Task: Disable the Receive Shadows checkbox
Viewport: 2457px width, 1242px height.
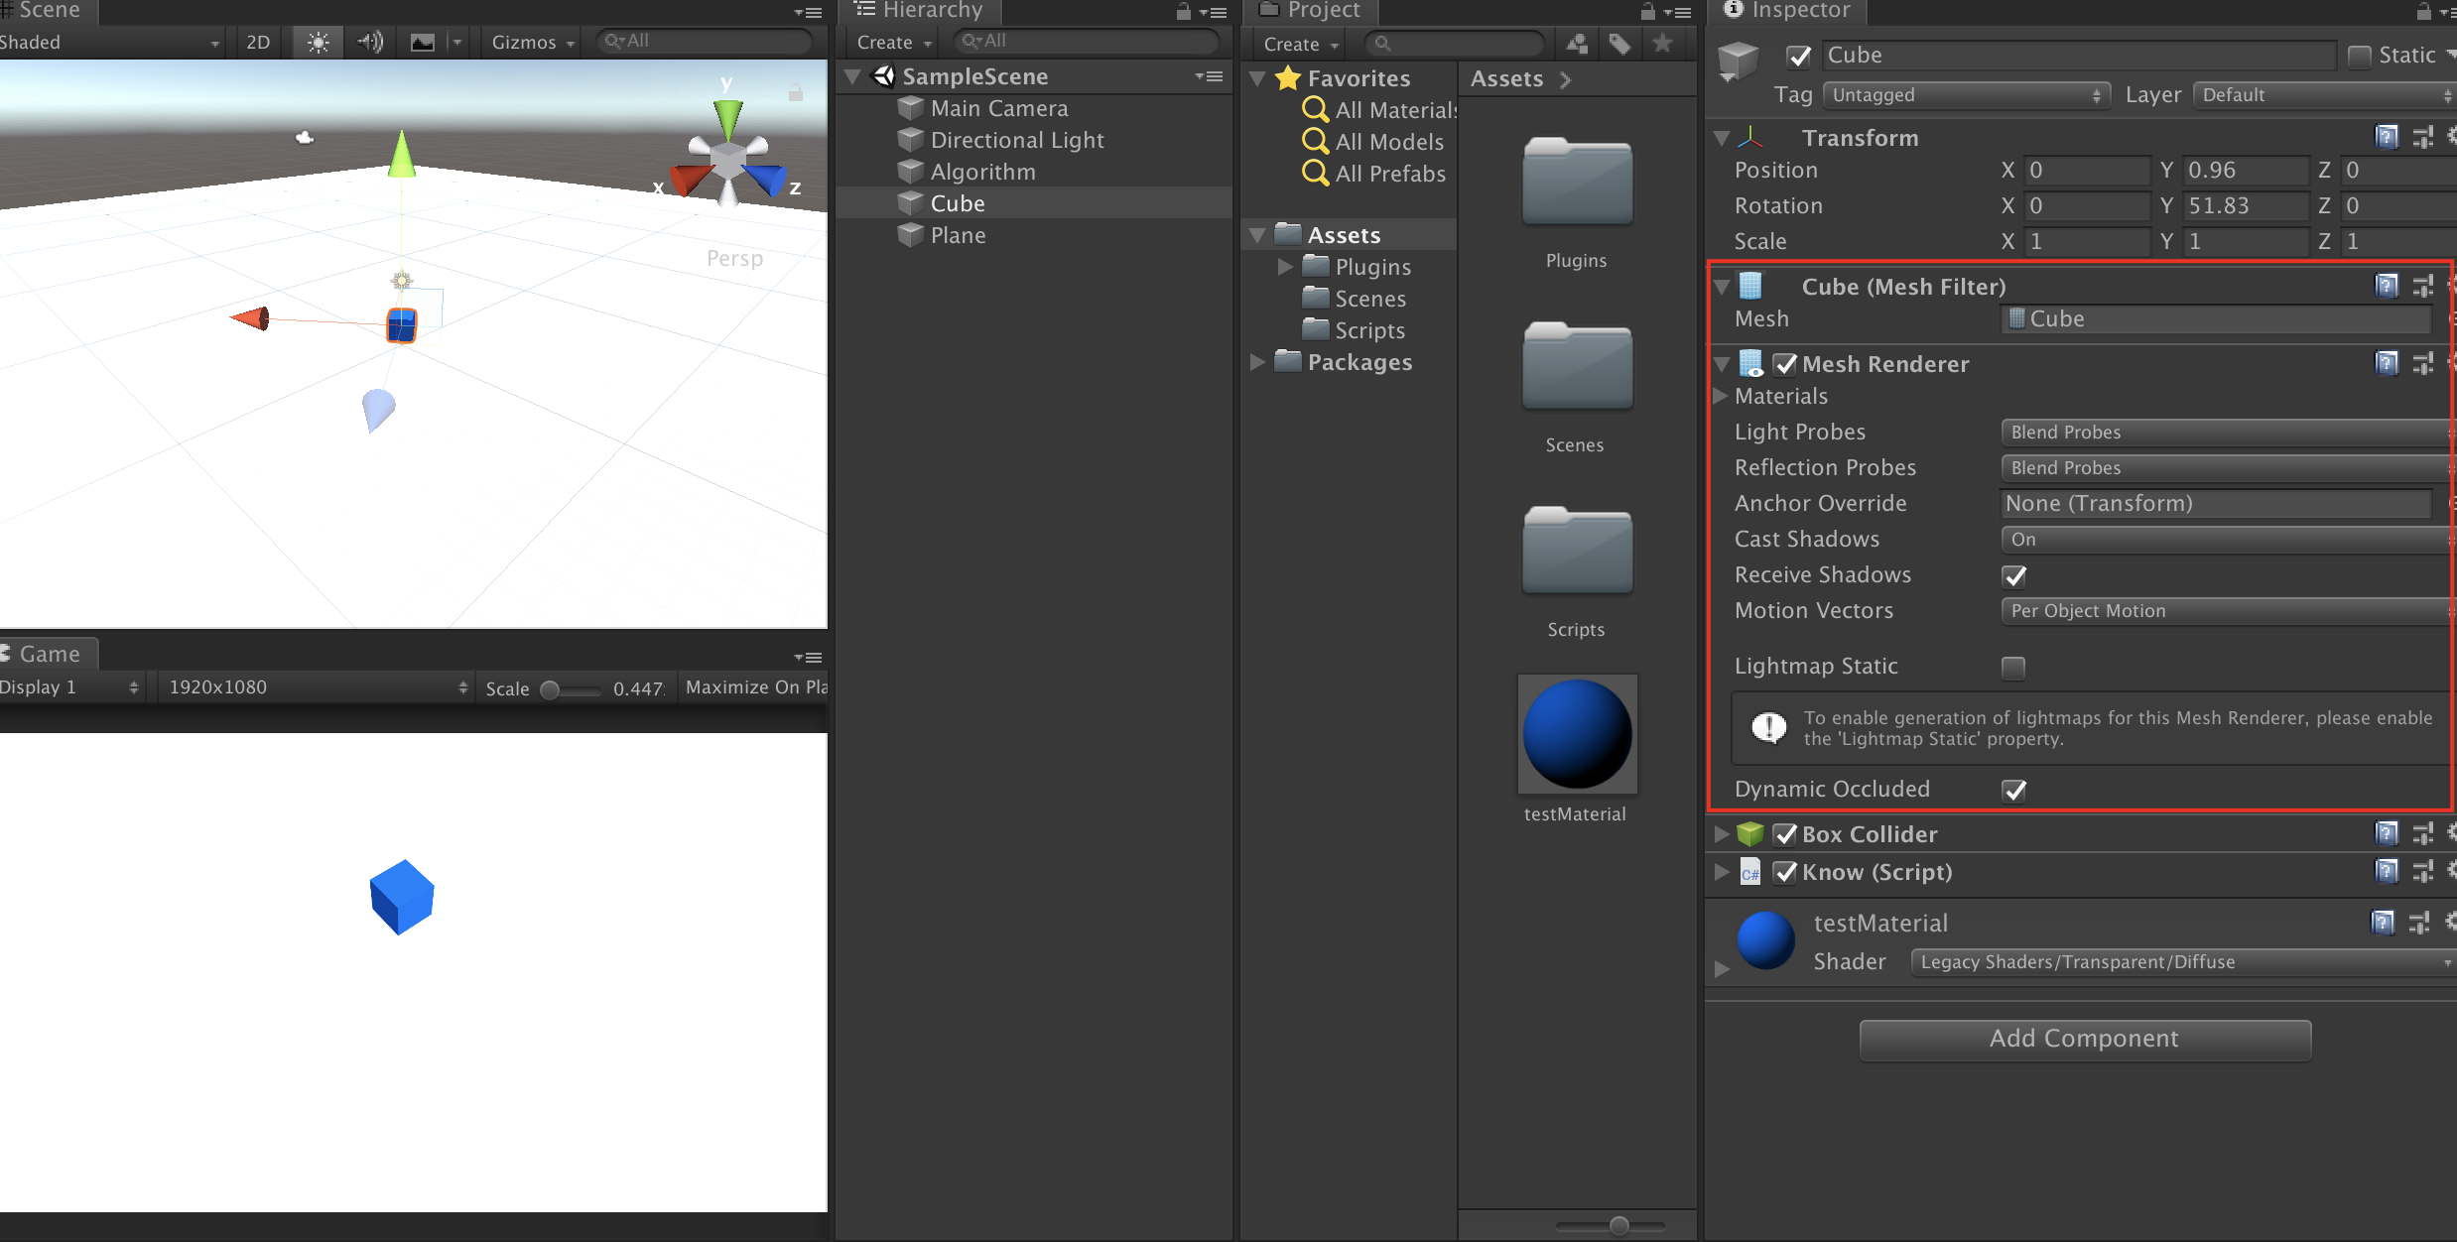Action: pos(2014,576)
